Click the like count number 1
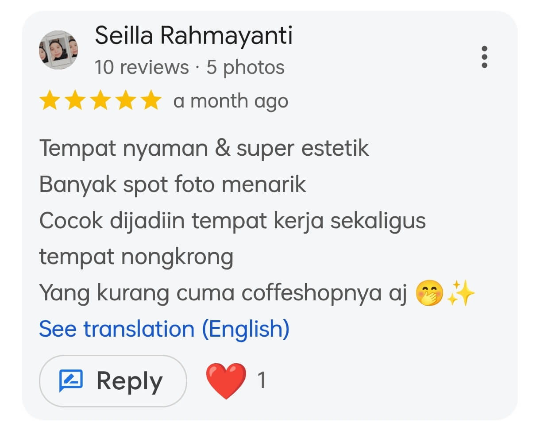Screen dimensions: 540x430 coord(262,380)
